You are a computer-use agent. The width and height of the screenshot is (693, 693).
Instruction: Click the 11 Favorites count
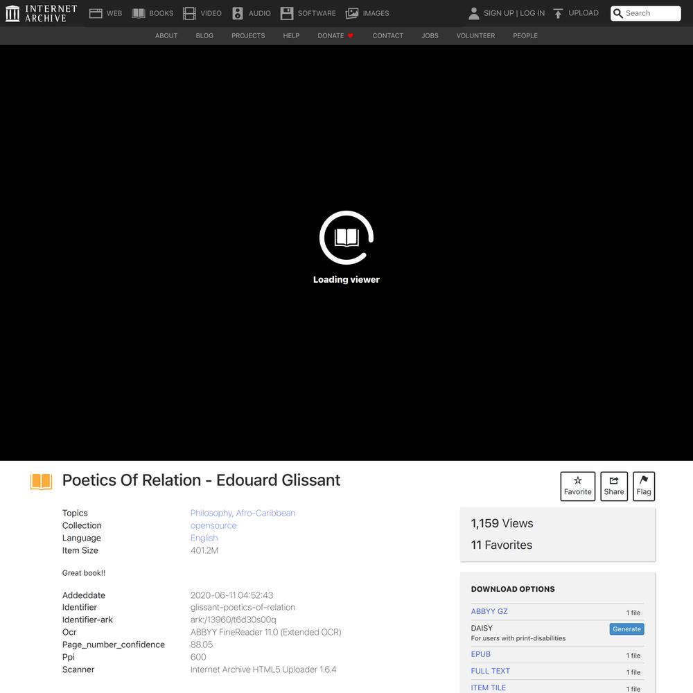(502, 545)
